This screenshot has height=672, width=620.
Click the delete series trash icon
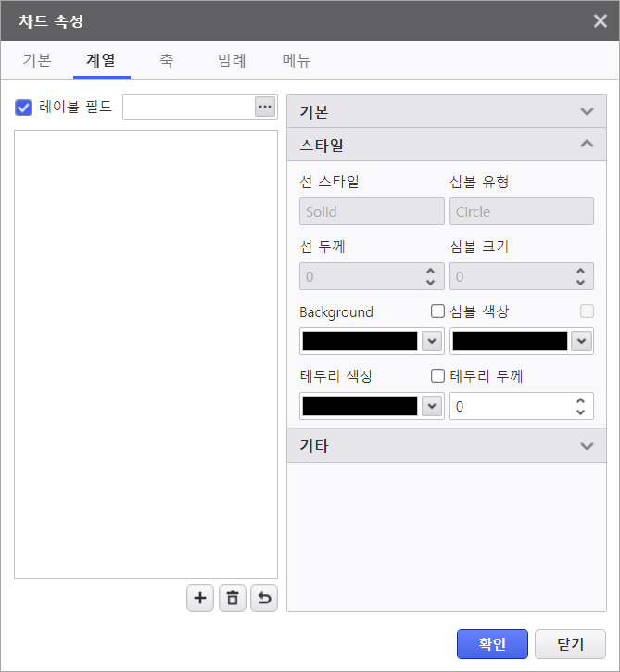click(233, 598)
